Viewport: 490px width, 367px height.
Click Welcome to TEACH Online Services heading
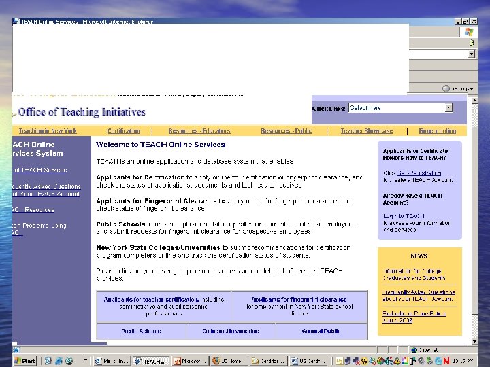(161, 145)
